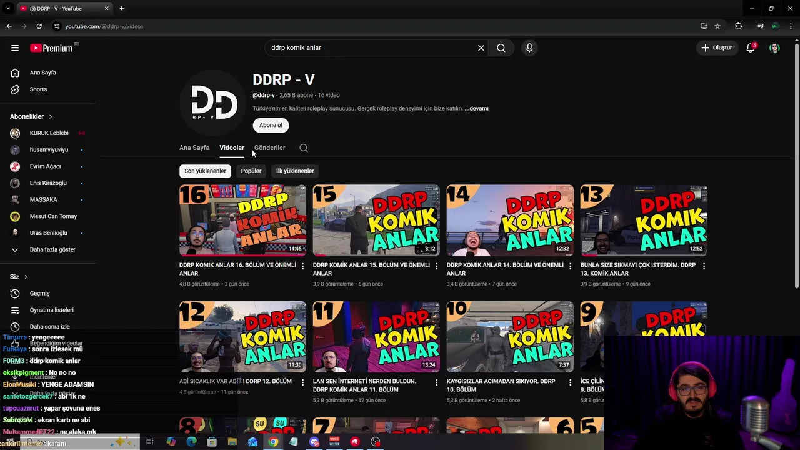This screenshot has width=800, height=450.
Task: Click the magnifier search submit button
Action: (501, 47)
